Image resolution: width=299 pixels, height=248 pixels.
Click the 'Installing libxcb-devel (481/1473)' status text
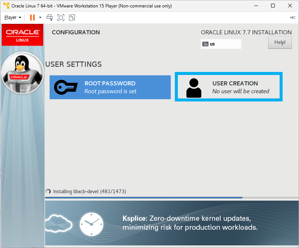[89, 191]
